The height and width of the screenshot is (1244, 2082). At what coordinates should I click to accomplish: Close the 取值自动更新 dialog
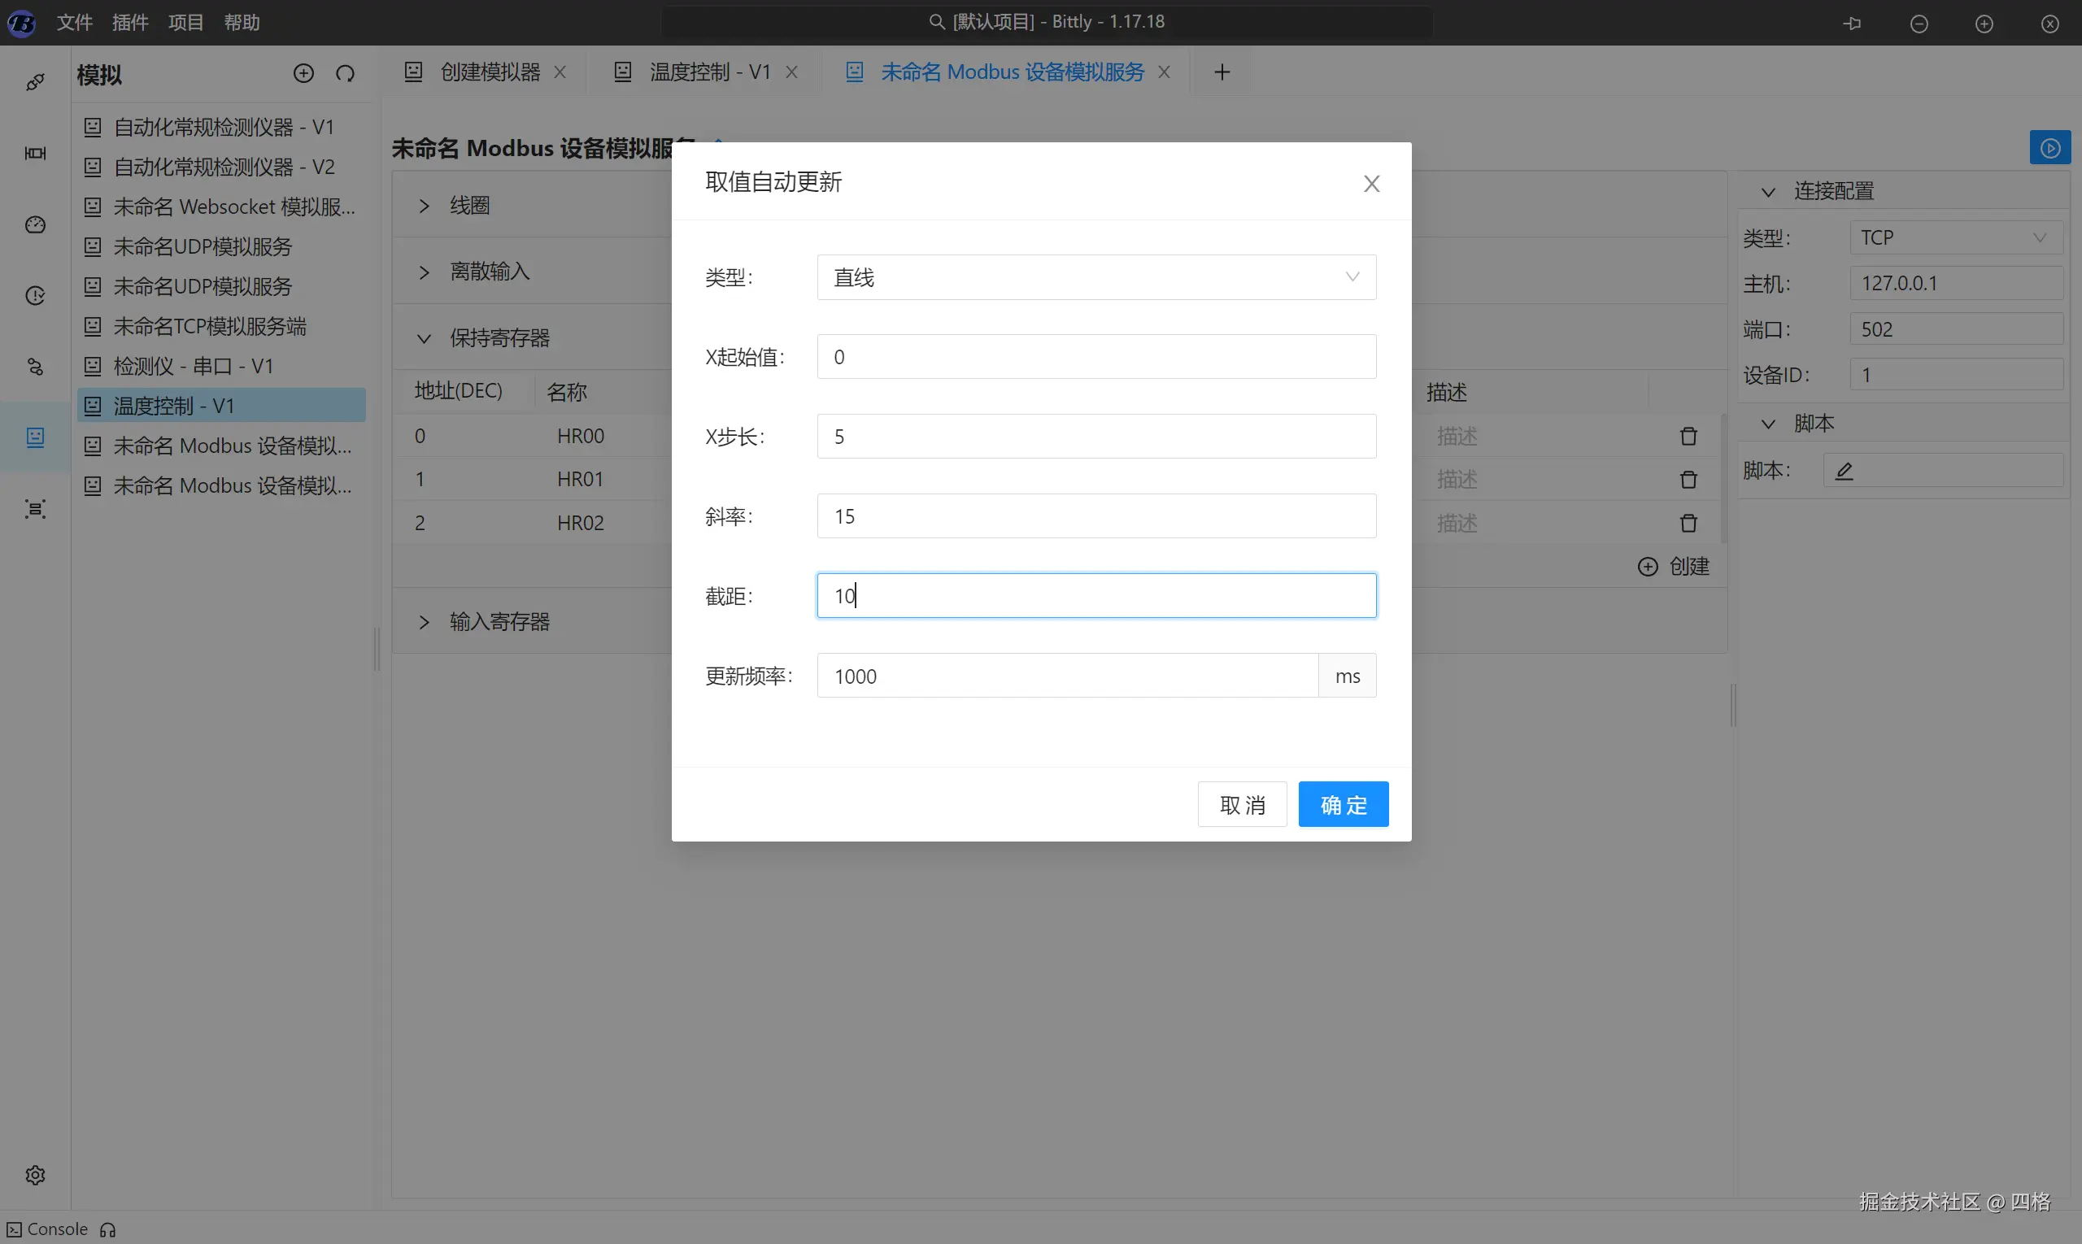pyautogui.click(x=1371, y=184)
